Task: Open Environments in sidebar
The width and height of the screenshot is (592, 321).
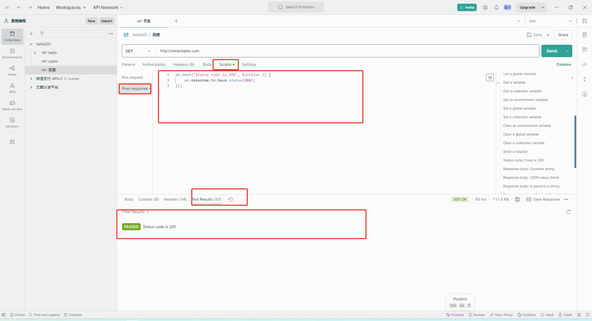Action: coord(12,54)
